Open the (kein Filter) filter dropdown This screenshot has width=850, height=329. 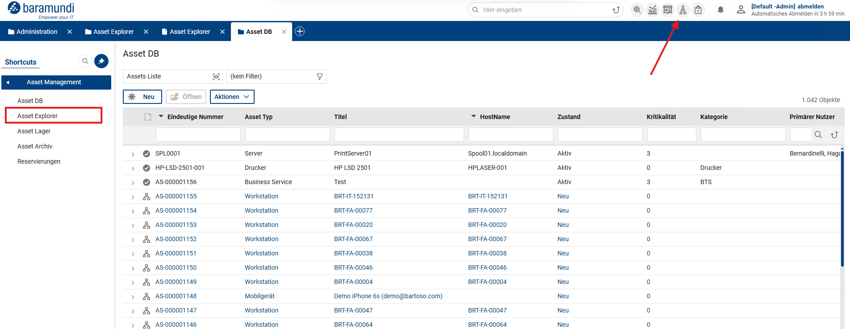coord(276,77)
